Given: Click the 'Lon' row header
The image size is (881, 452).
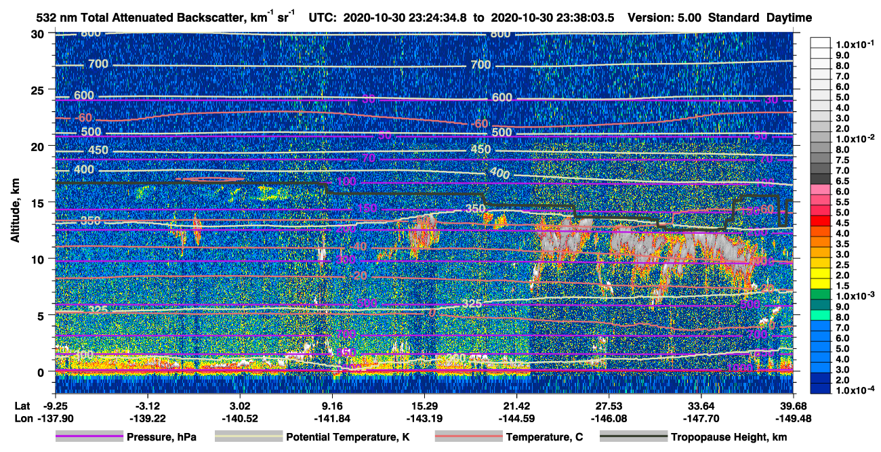Looking at the screenshot, I should (22, 418).
